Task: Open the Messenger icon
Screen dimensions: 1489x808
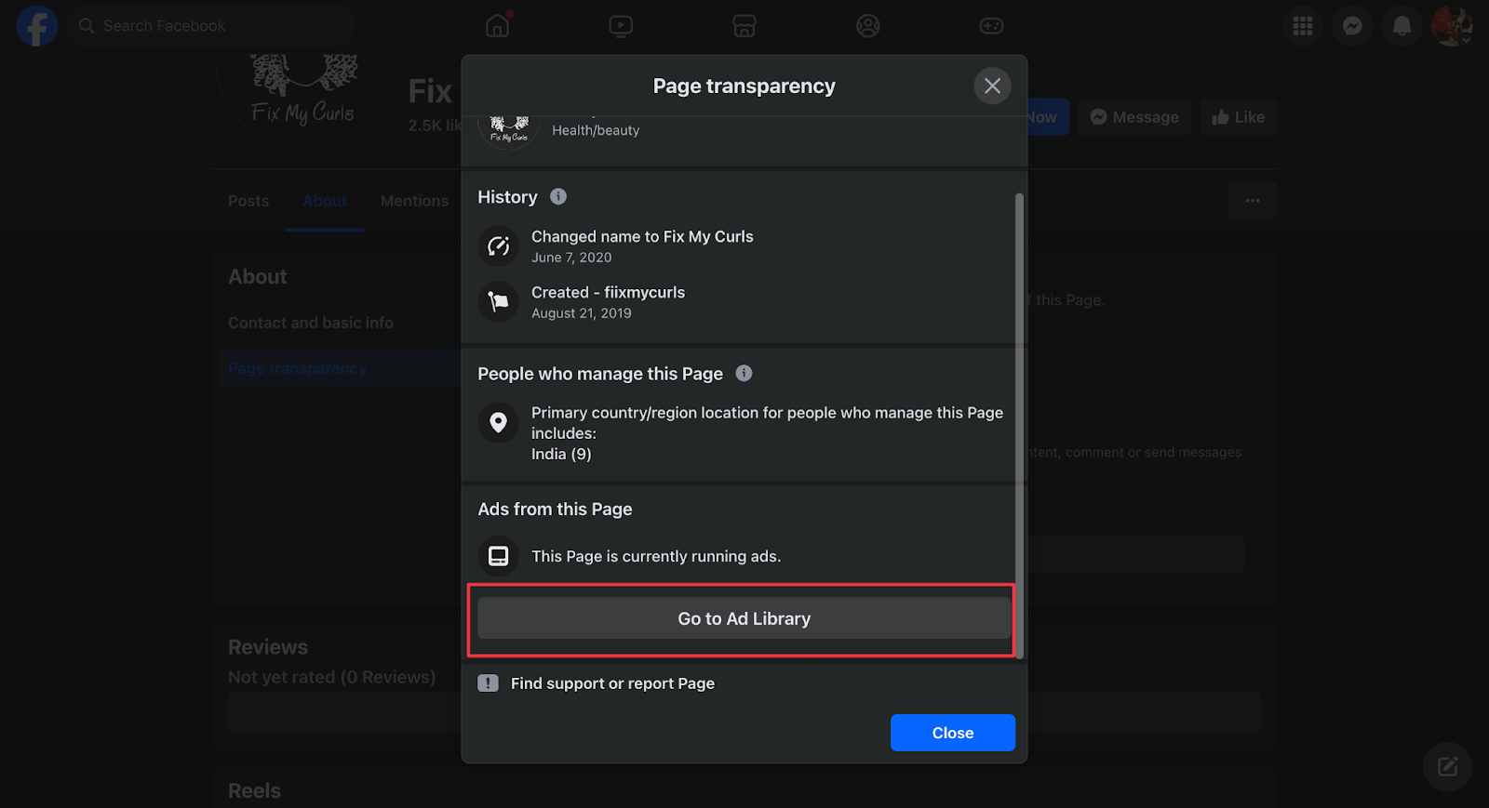Action: (x=1352, y=26)
